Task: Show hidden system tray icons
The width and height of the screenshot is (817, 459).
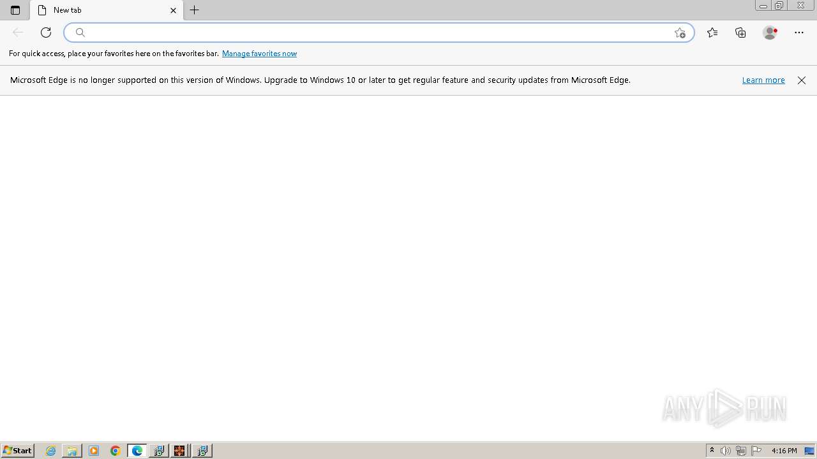Action: [x=712, y=451]
